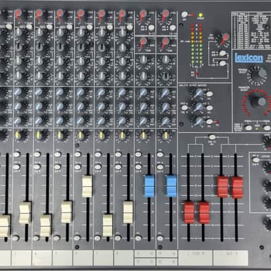Move the white fader on channel 7

tap(108, 225)
